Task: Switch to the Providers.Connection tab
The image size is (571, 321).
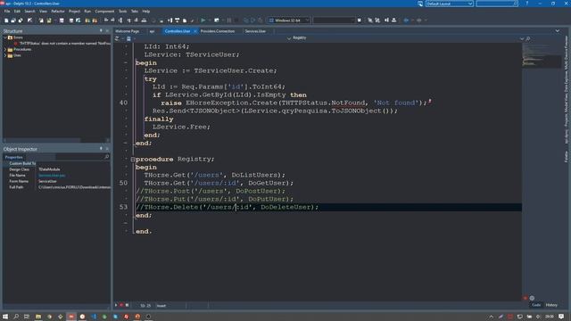Action: (x=218, y=31)
